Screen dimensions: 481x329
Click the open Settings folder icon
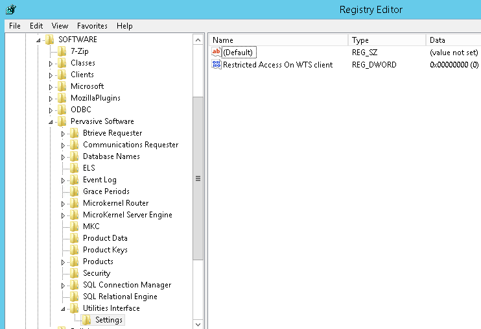coord(86,320)
